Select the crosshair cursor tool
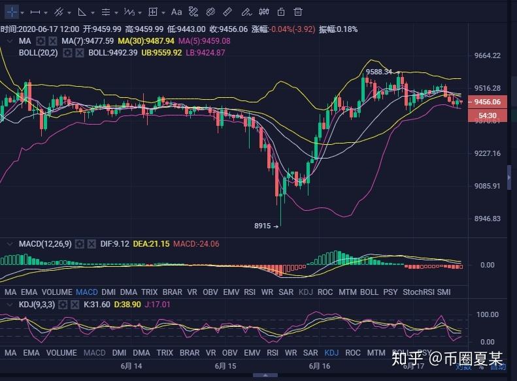Image resolution: width=517 pixels, height=381 pixels. tap(12, 12)
